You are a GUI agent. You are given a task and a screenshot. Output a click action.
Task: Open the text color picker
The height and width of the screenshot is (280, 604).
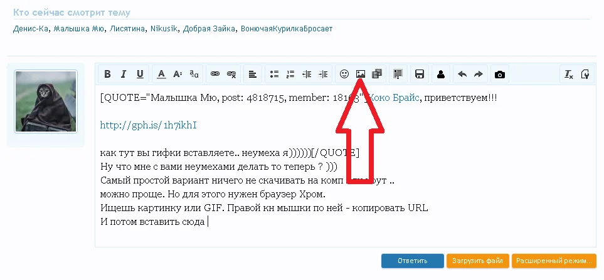(161, 75)
